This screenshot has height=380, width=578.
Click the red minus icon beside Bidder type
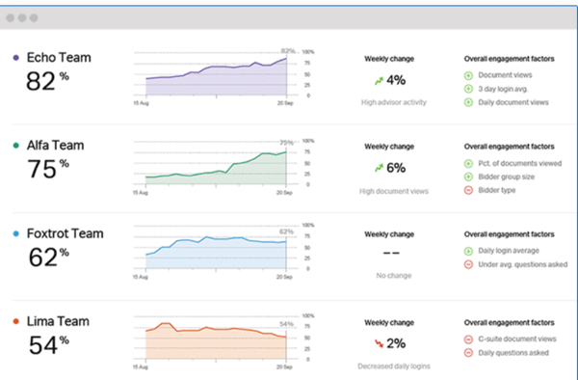468,190
